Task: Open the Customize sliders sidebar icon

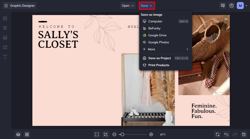Action: tap(5, 28)
